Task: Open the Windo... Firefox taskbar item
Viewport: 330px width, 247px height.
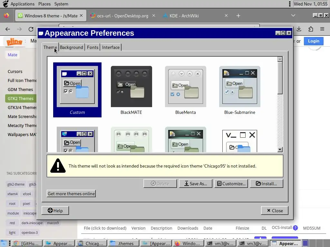Action: (x=188, y=243)
